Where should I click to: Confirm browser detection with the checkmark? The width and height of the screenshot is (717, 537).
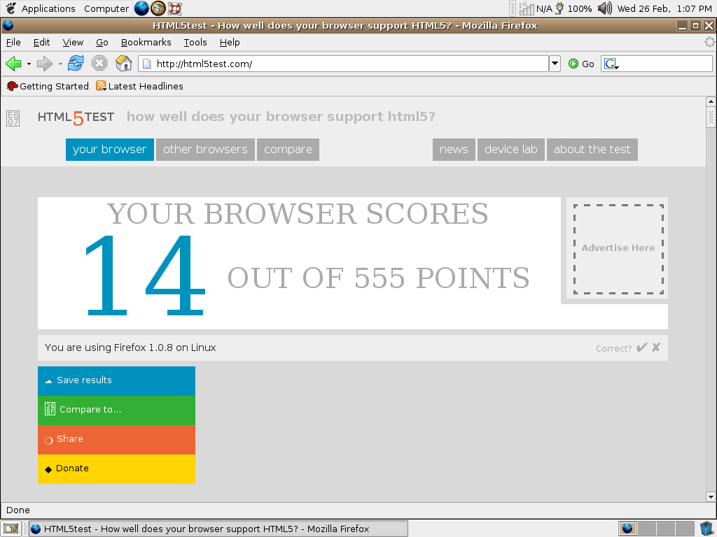click(642, 348)
